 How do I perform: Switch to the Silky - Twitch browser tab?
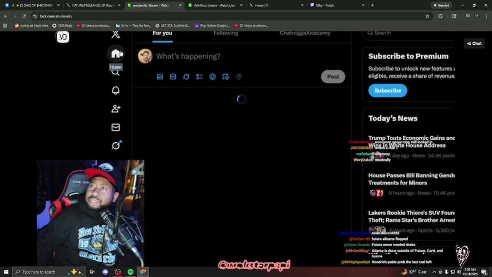[337, 5]
